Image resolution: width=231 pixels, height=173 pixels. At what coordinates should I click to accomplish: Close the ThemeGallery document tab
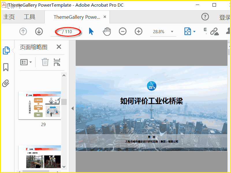click(x=105, y=17)
